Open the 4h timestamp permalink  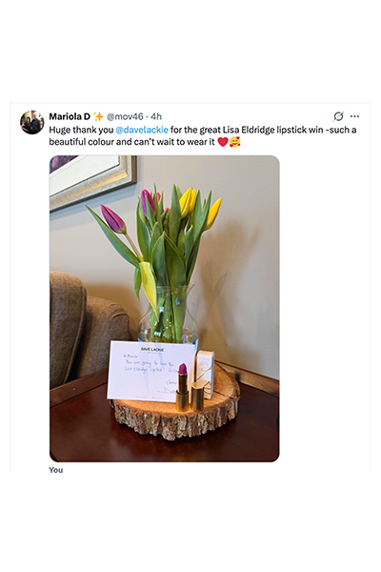[156, 116]
